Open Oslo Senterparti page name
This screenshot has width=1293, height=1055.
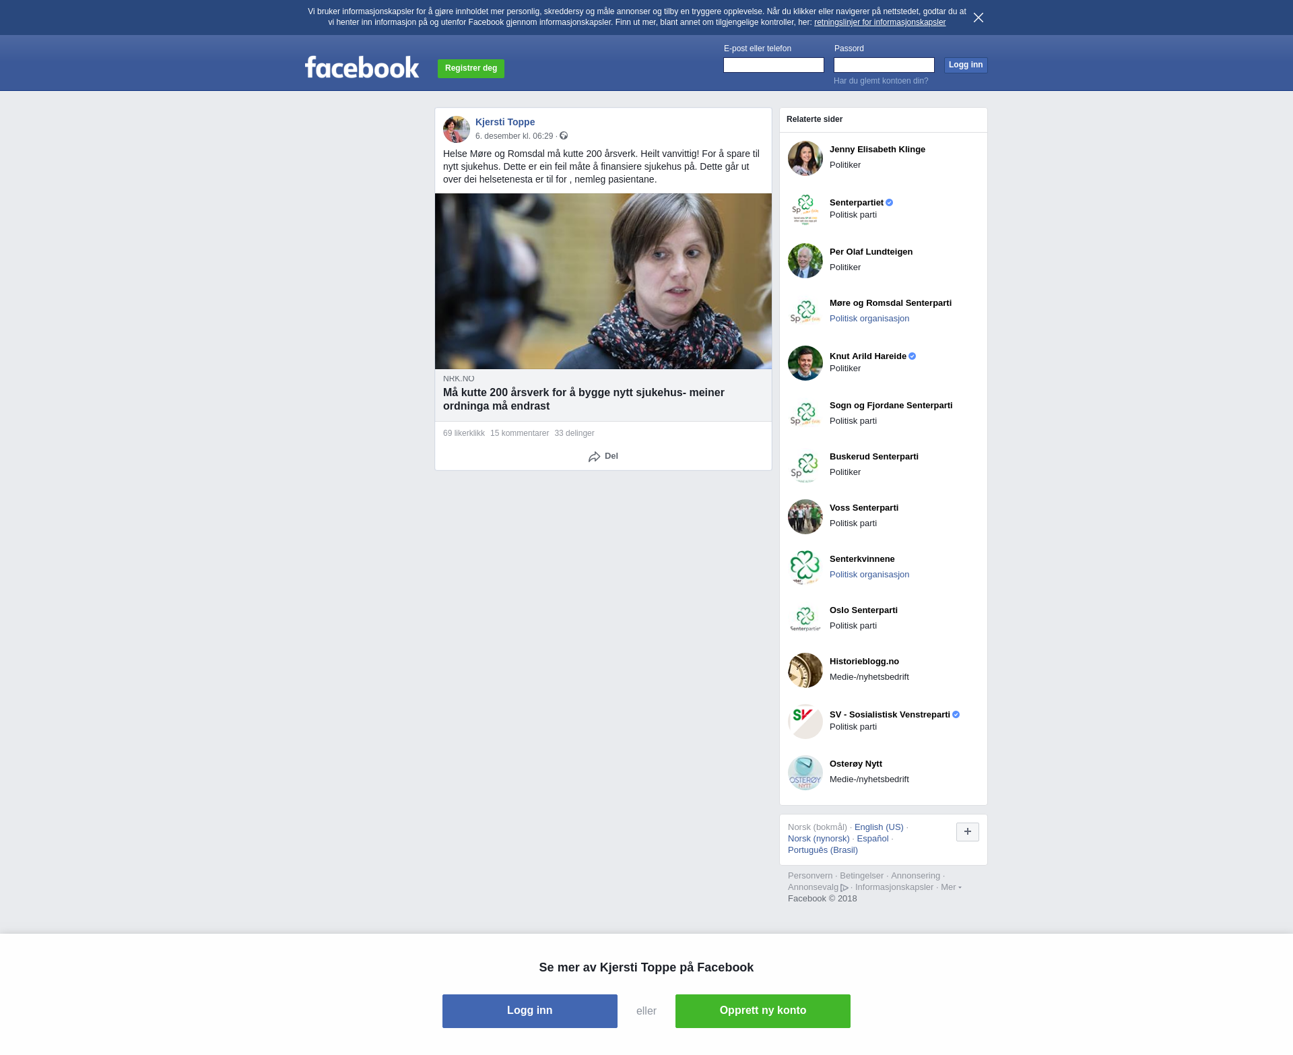coord(863,610)
